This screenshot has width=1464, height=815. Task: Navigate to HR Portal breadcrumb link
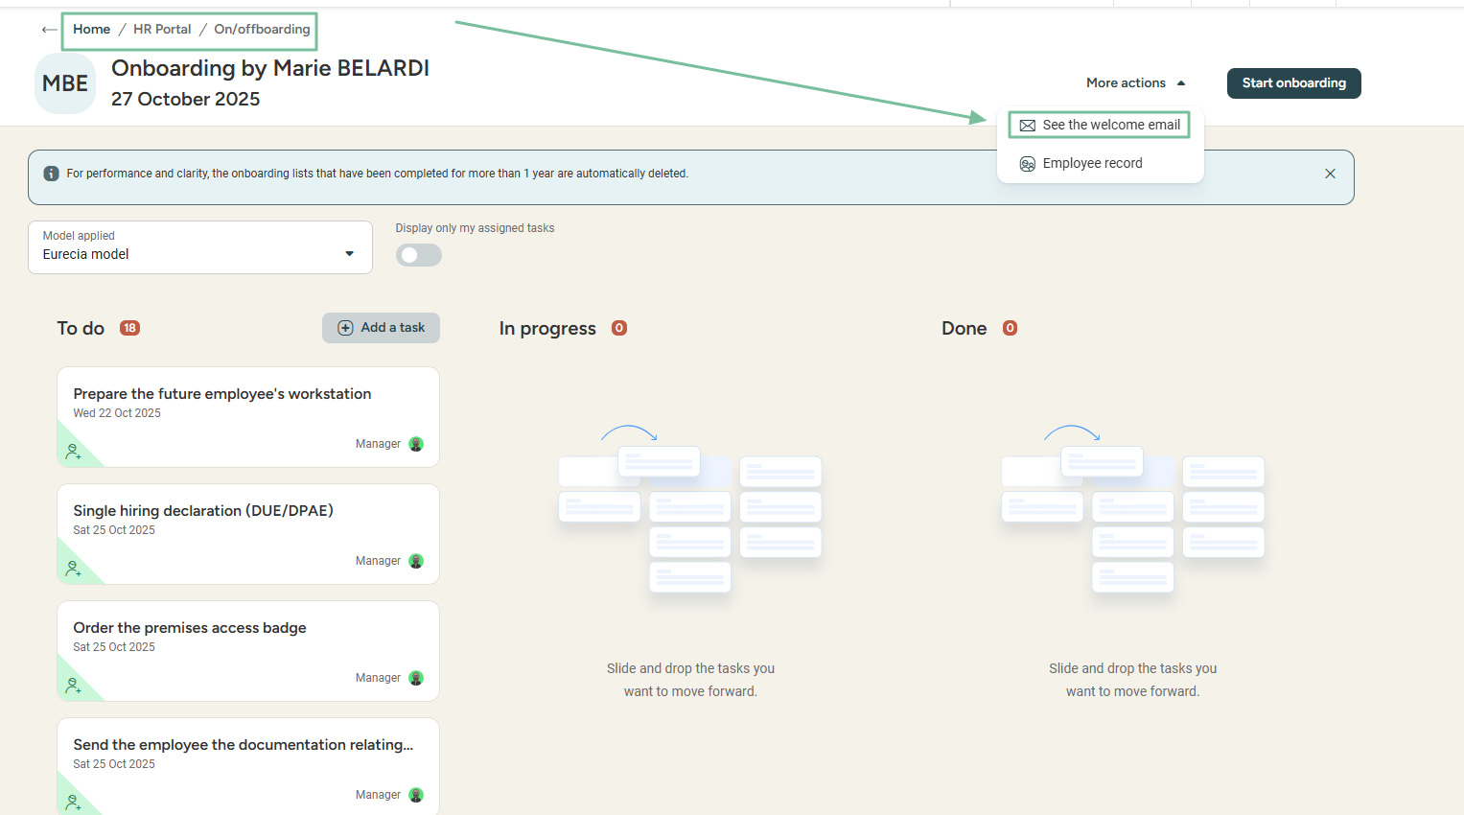162,30
